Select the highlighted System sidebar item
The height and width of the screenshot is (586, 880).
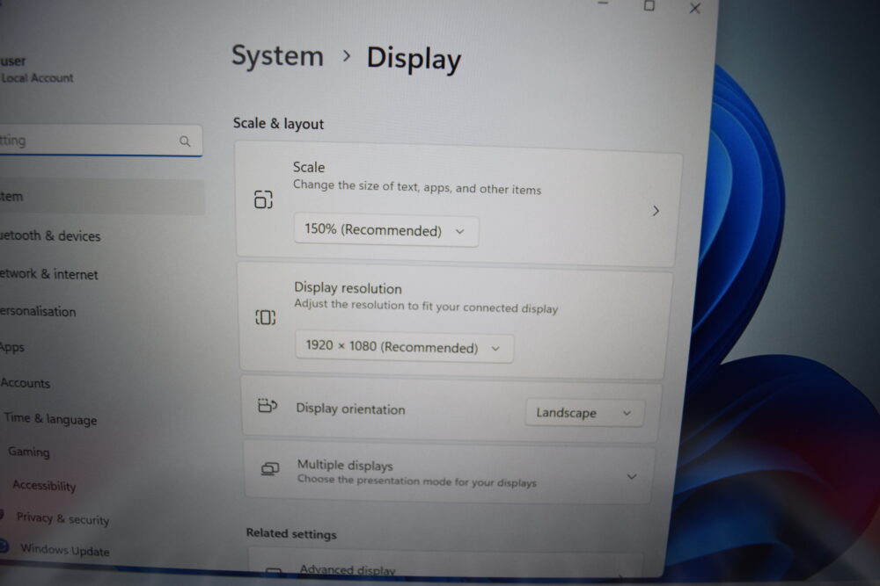click(101, 197)
